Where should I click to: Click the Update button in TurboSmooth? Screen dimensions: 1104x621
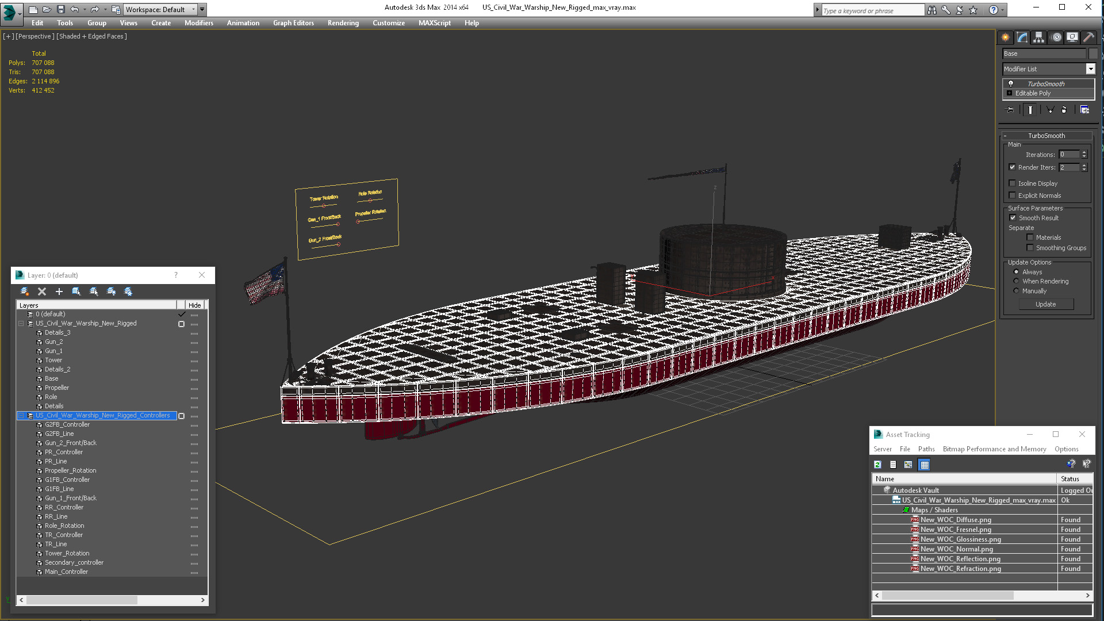click(1045, 303)
